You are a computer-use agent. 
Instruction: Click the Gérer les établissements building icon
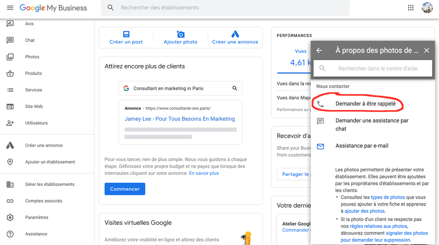coord(10,184)
